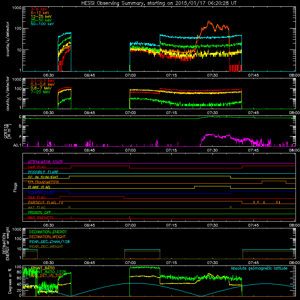300x300 pixels.
Task: Select the ATTENUATOR_STATE flag label
Action: (x=45, y=162)
